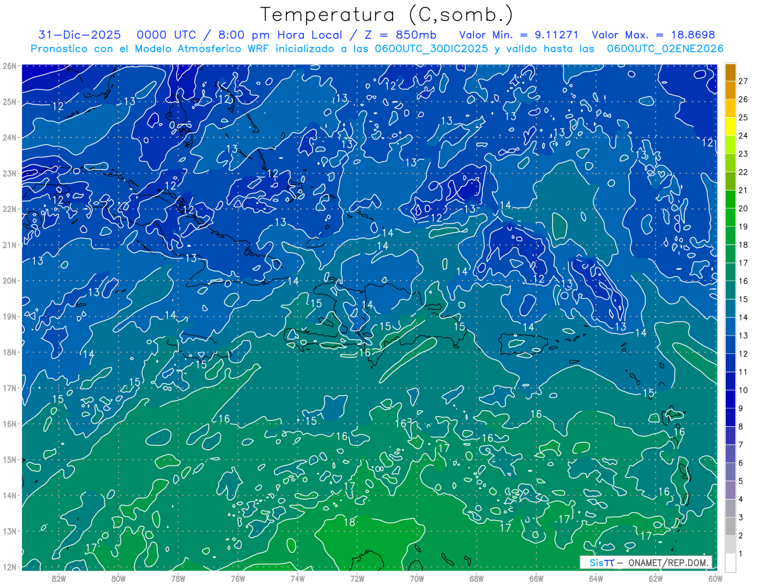Click the purple legend swatch between 5 and 6
The image size is (760, 587).
tap(731, 472)
